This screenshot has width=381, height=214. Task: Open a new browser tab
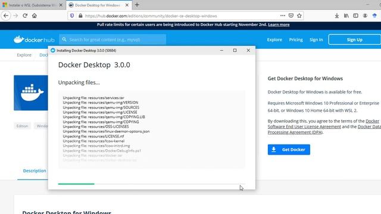(137, 5)
